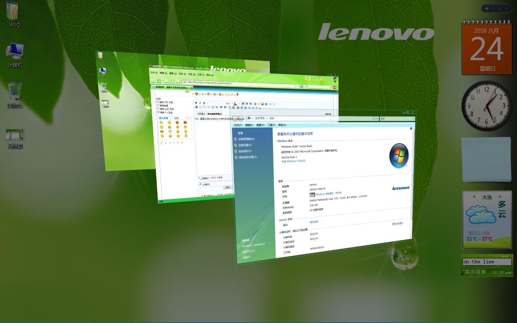
Task: Click the Windows Vista logo in System window
Action: click(399, 155)
